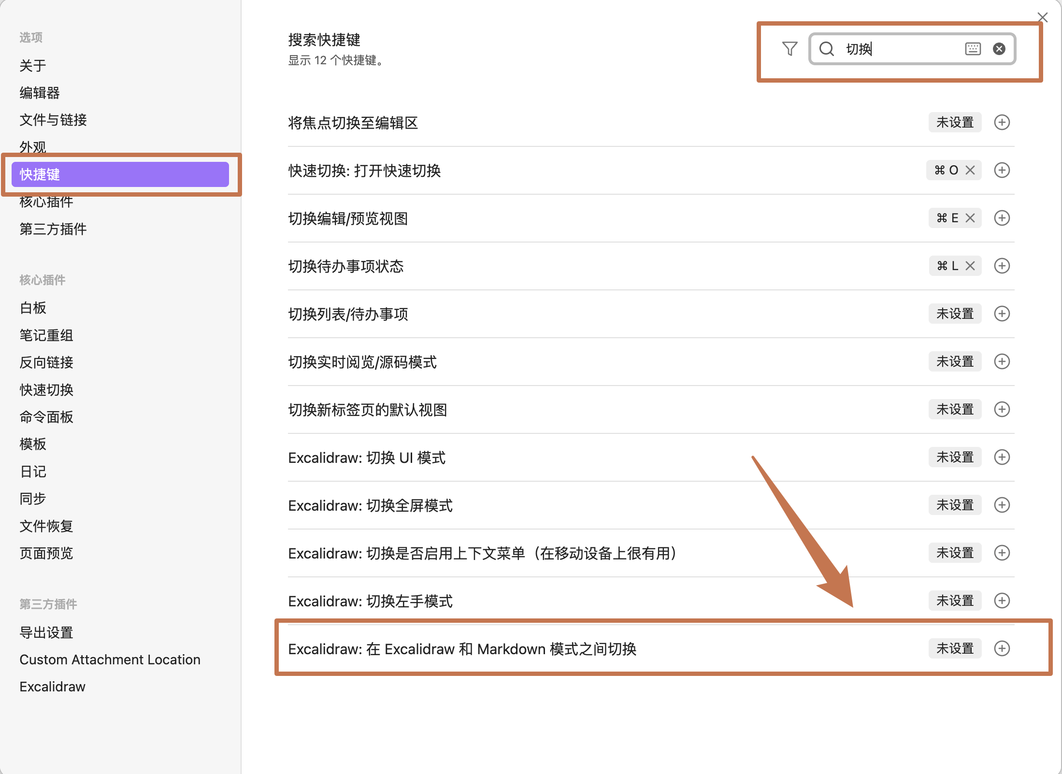1062x774 pixels.
Task: Add hotkey for 将焦点切换至编辑区
Action: 1002,122
